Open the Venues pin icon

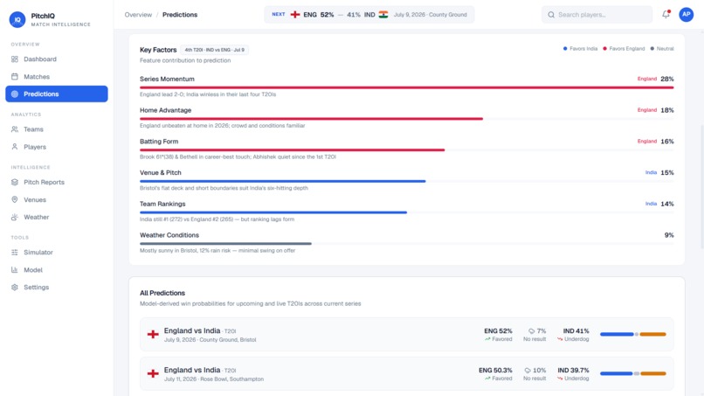pos(14,199)
